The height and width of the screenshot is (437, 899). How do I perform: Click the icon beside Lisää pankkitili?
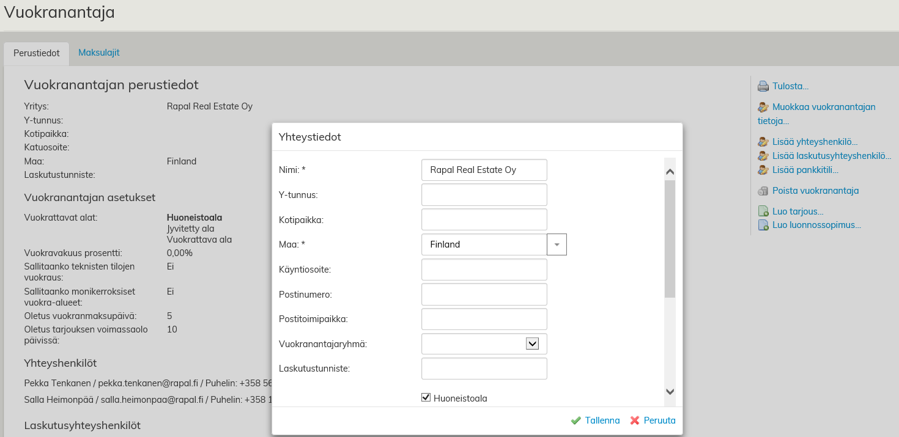point(763,170)
